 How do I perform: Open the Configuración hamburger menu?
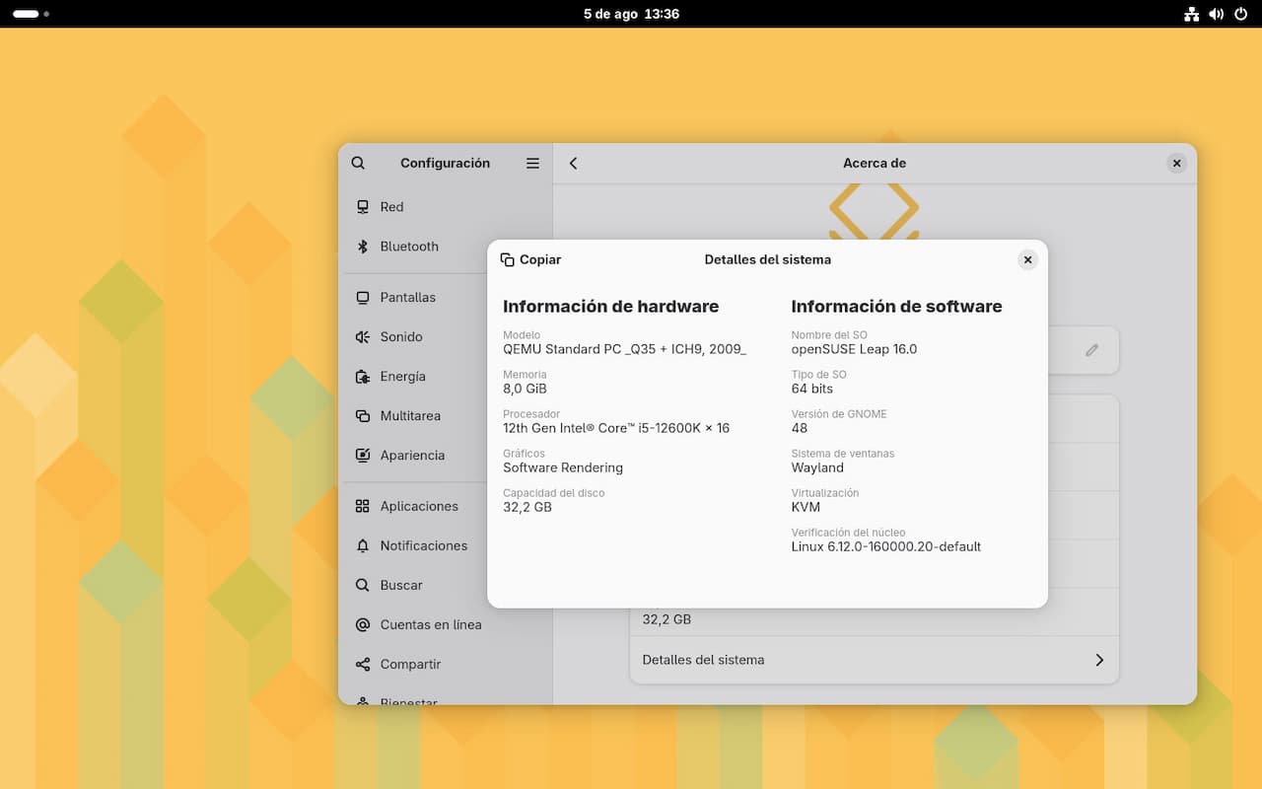point(532,164)
